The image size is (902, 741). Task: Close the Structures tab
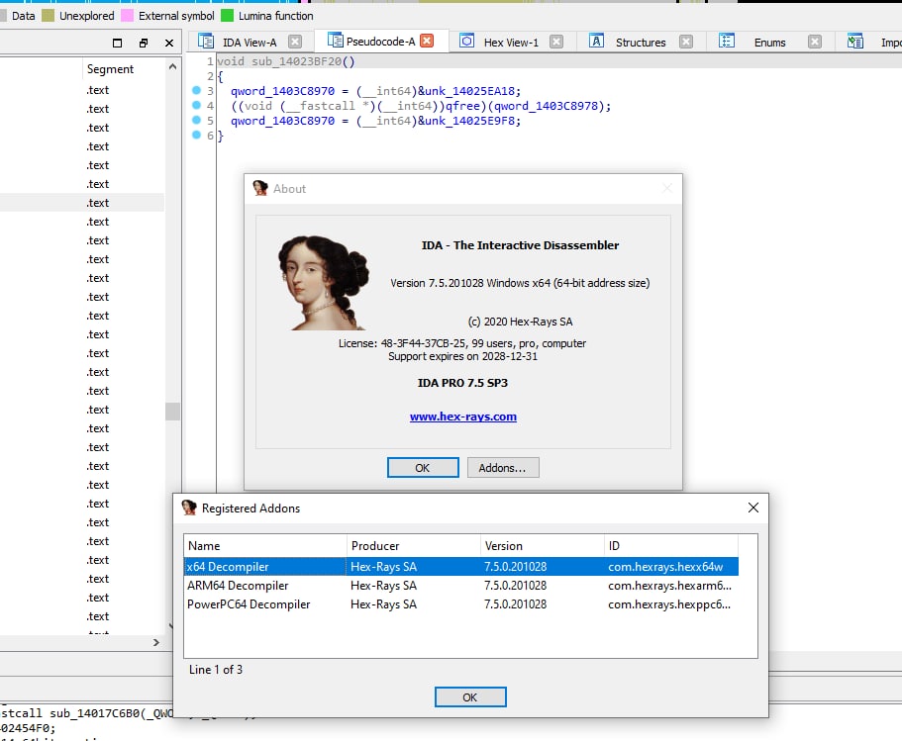(x=686, y=42)
